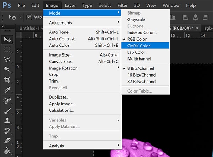
Task: Open Canvas Size dialog
Action: point(82,62)
